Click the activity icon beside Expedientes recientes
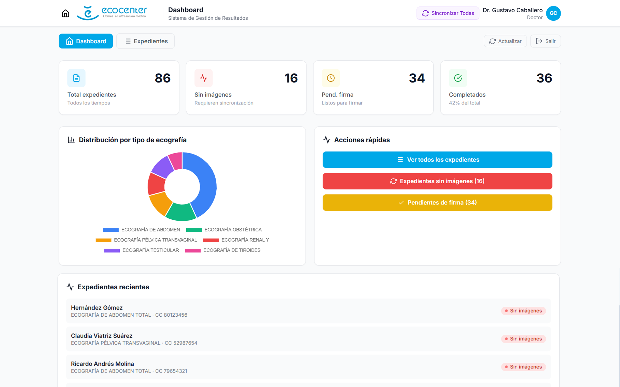Screen dimensions: 620x387 point(70,287)
